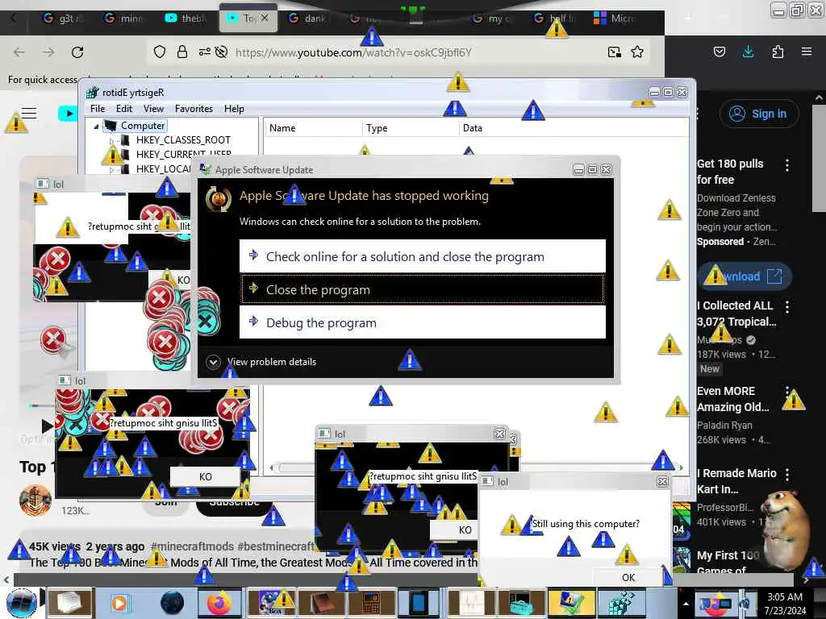Go back using Firefox back arrow
Screen dimensions: 826x619
click(x=19, y=52)
